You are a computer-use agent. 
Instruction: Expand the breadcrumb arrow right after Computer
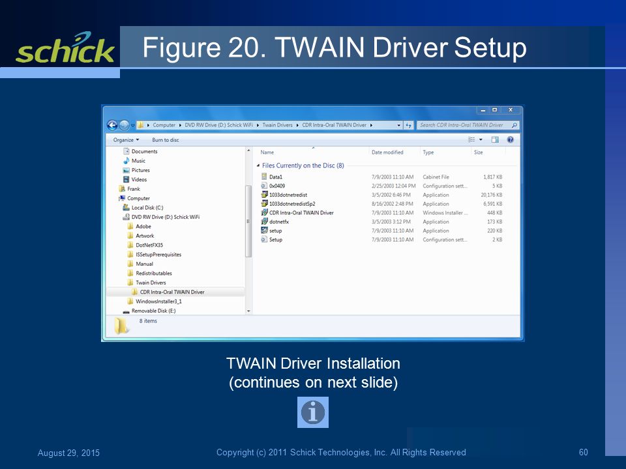pos(180,125)
